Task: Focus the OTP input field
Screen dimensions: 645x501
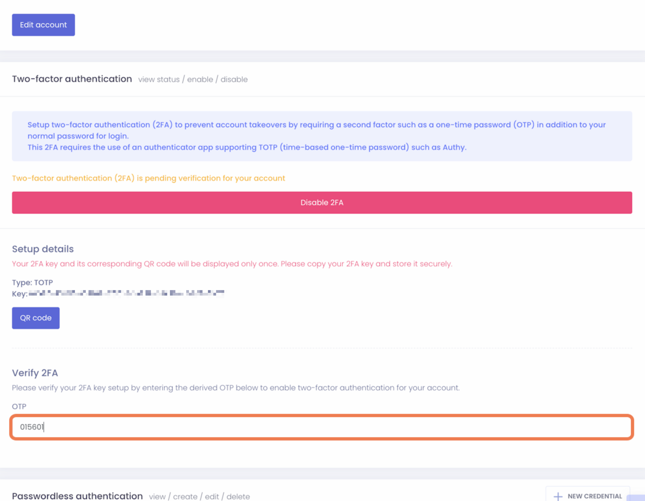Action: 322,427
